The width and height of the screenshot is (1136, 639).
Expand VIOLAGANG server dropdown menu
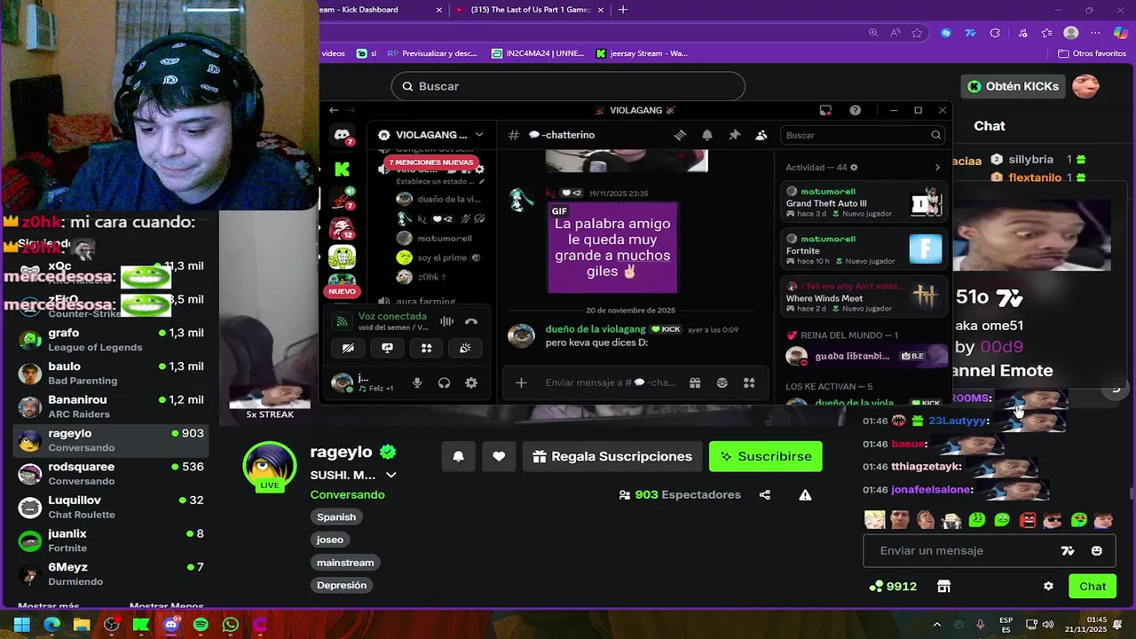(x=479, y=135)
